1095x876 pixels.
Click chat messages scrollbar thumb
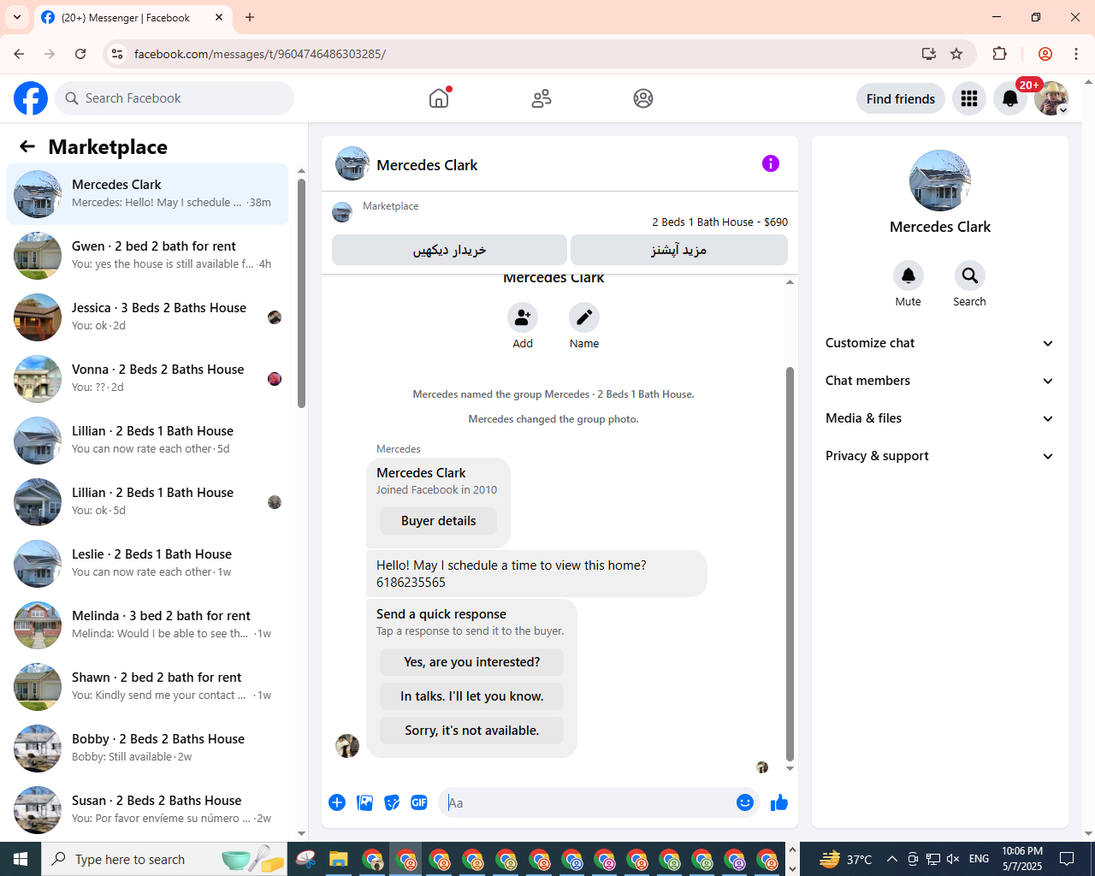point(790,564)
